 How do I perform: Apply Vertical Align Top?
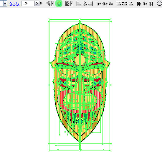tap(99, 4)
